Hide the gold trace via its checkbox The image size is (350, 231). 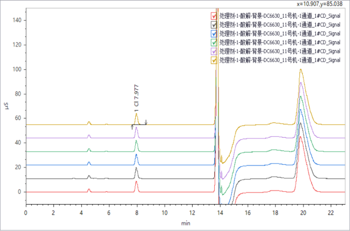pos(214,60)
